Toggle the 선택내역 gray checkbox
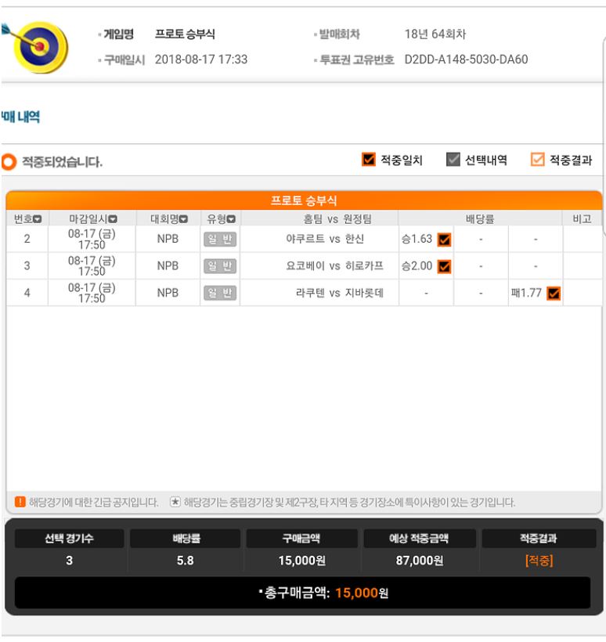Screen dimensions: 606x642 click(453, 159)
